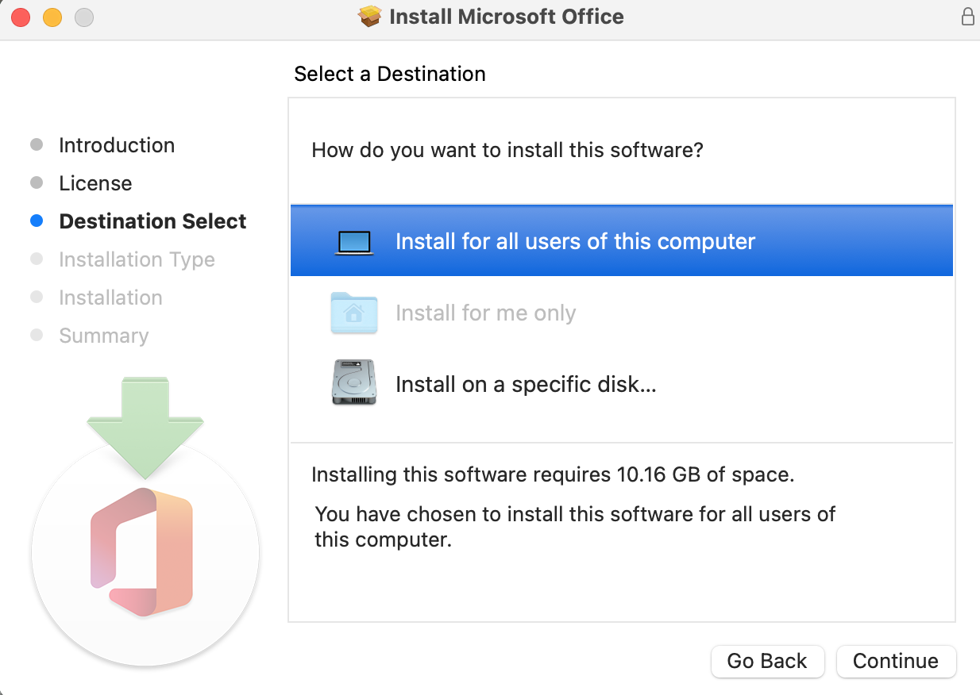Image resolution: width=980 pixels, height=695 pixels.
Task: Click the Installation Type step label
Action: tap(137, 259)
